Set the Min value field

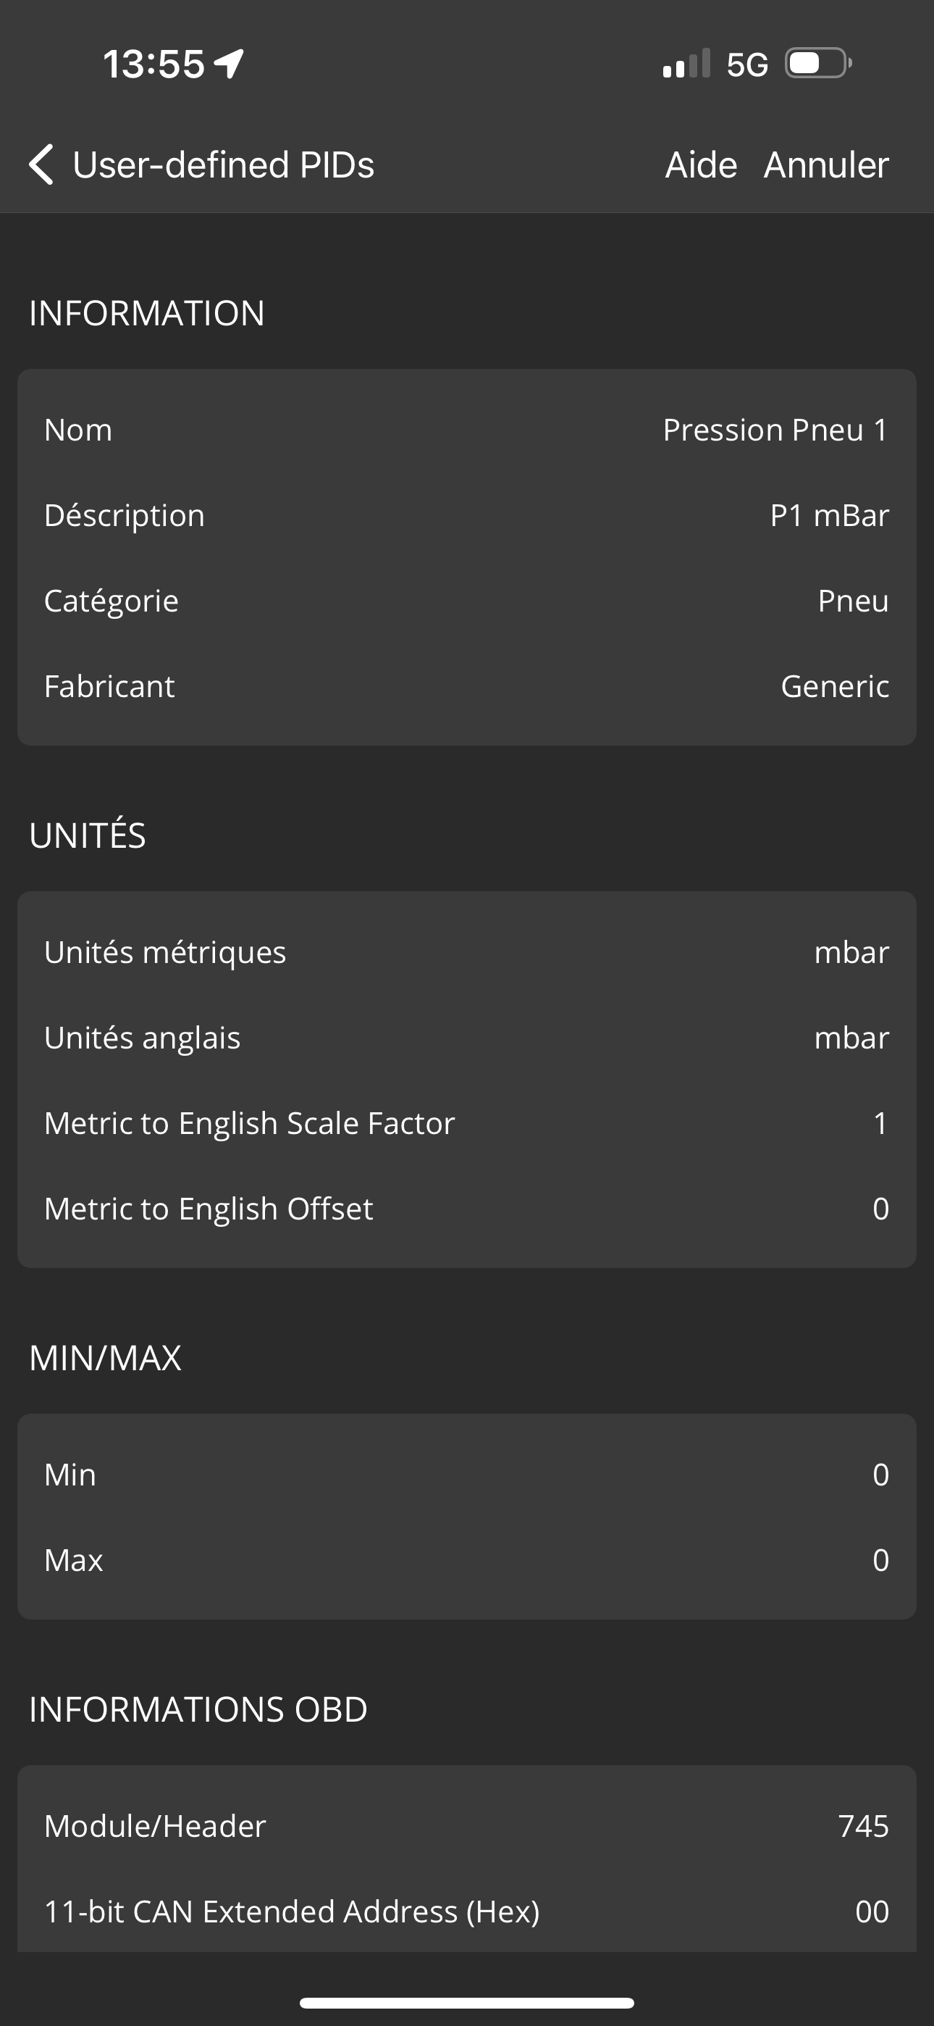coord(879,1475)
